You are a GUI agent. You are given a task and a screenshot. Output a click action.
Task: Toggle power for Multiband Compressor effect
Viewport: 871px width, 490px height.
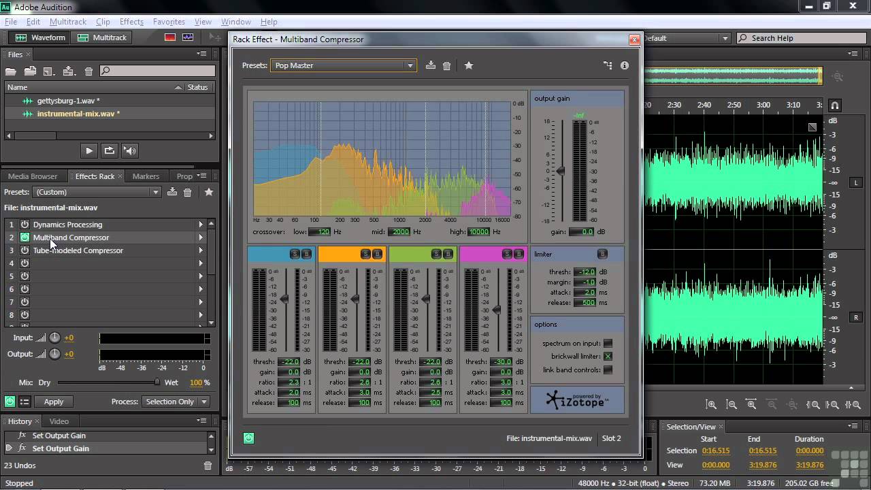click(x=24, y=238)
